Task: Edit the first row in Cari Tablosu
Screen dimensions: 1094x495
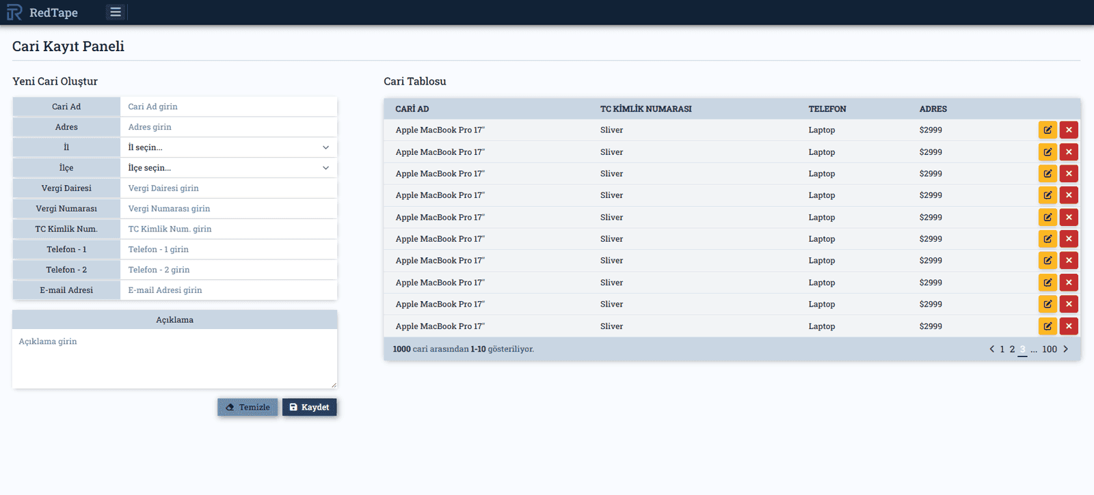Action: [1048, 130]
